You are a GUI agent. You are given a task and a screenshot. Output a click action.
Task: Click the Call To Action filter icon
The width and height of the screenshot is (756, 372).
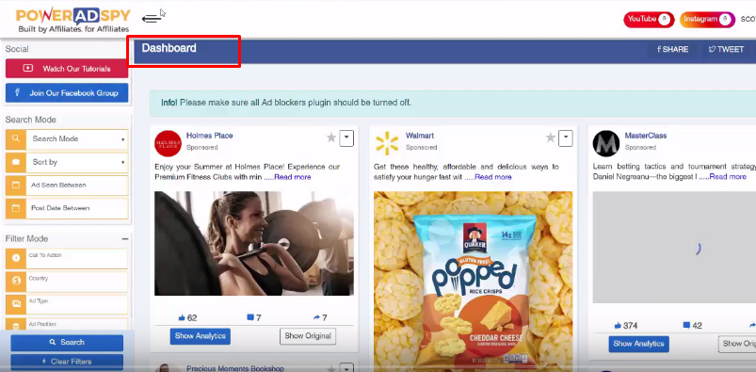point(16,258)
